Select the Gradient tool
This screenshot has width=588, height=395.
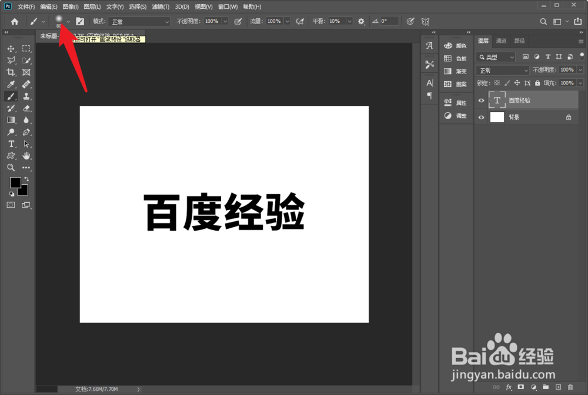point(11,120)
